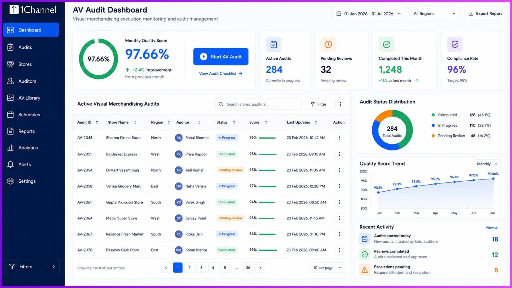Open the View Audit Checklist link
Screen dimensions: 512x288
[221, 73]
